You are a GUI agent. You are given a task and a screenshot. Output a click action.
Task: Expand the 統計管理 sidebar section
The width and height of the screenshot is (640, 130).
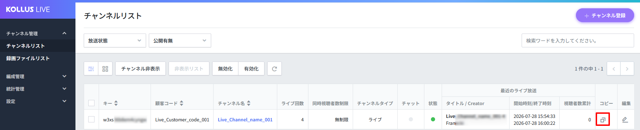(38, 89)
